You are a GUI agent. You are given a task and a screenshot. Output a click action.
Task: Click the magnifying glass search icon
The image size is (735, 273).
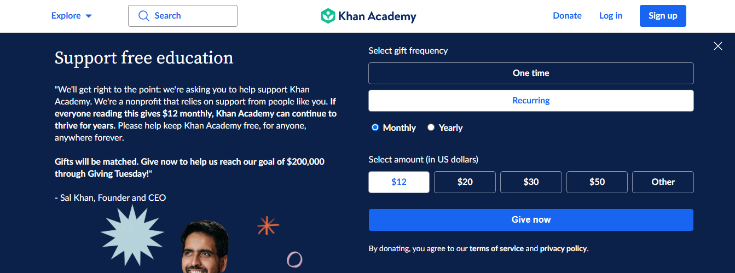pos(144,16)
